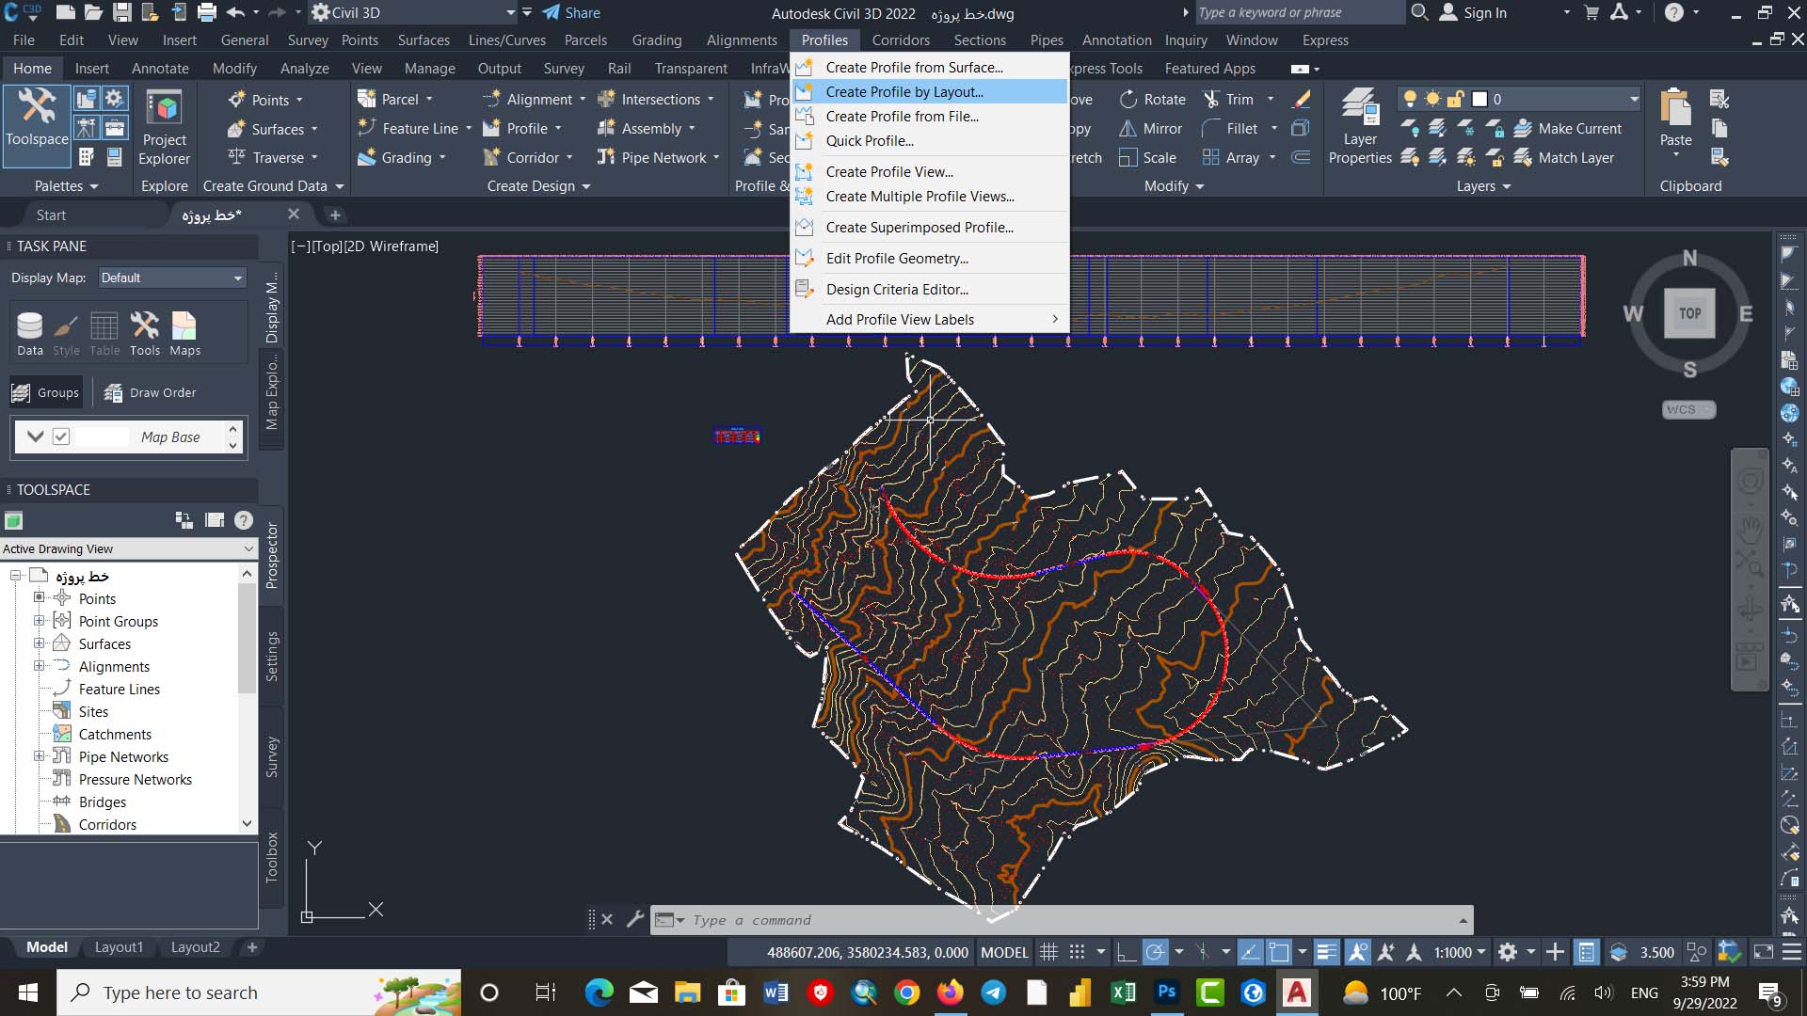Screen dimensions: 1807x1016
Task: Click the Paste clipboard icon
Action: 1675,109
